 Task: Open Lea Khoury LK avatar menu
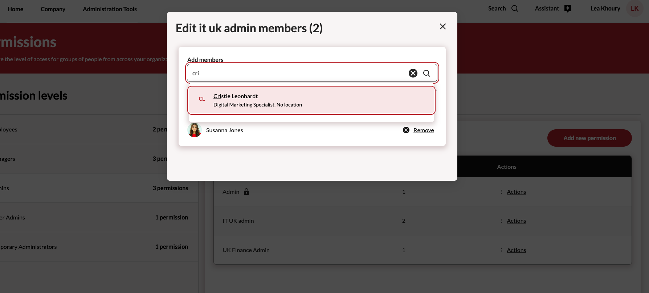[x=634, y=9]
